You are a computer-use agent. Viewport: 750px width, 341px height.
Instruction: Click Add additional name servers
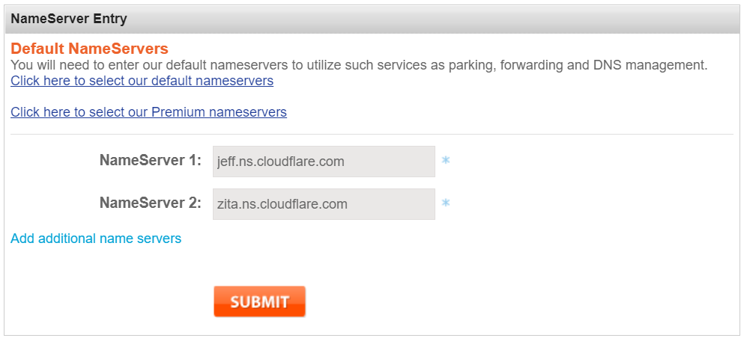pyautogui.click(x=96, y=239)
